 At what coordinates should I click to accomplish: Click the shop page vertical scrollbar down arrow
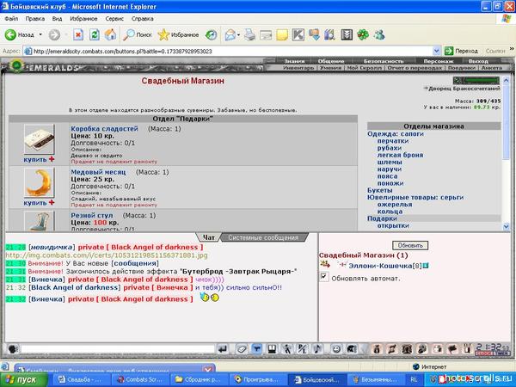pyautogui.click(x=507, y=226)
